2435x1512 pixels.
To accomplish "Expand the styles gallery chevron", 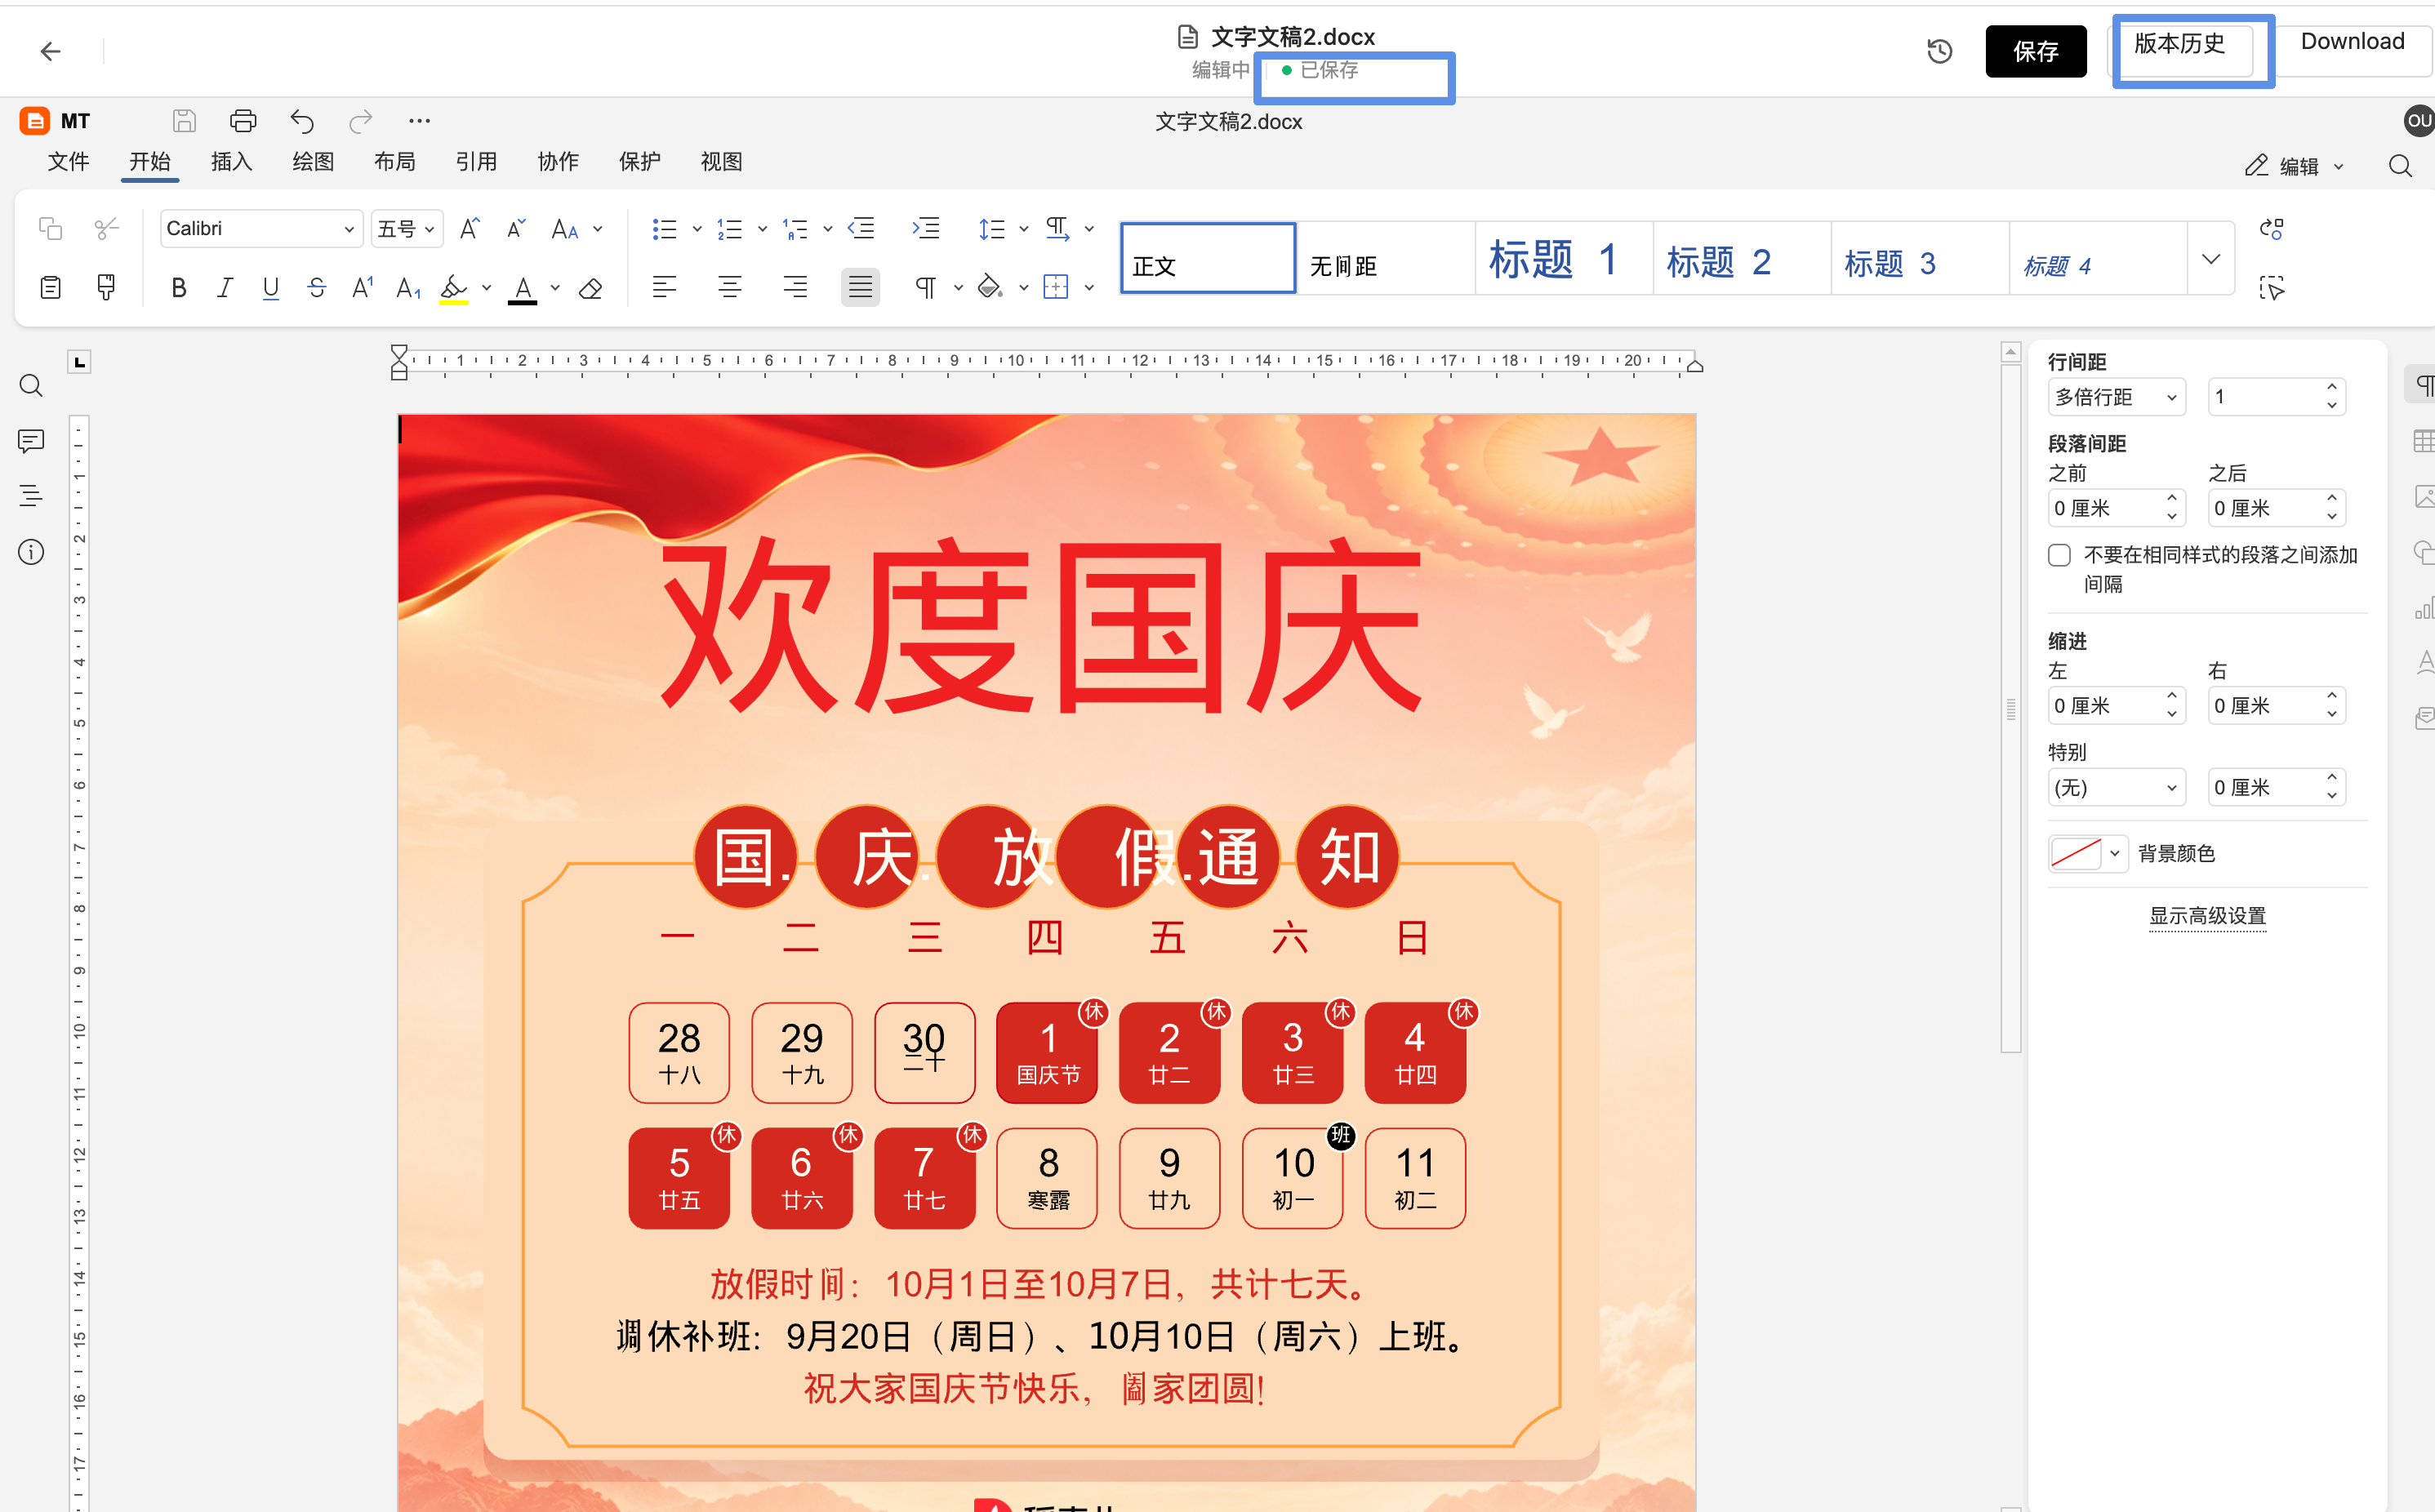I will tap(2211, 259).
